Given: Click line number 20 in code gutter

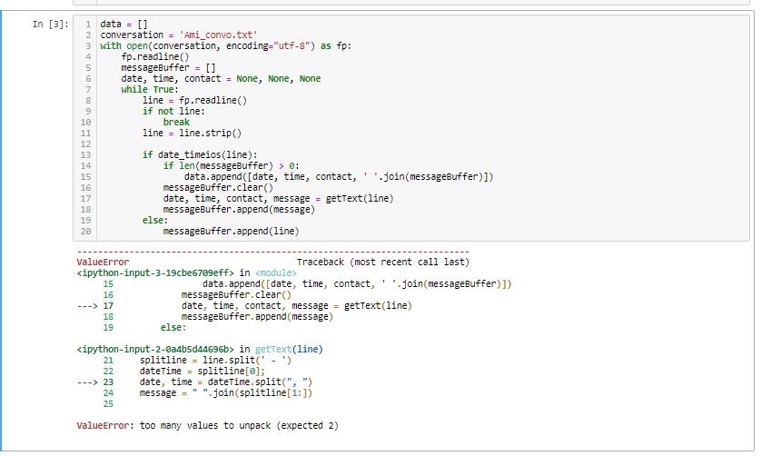Looking at the screenshot, I should (86, 231).
